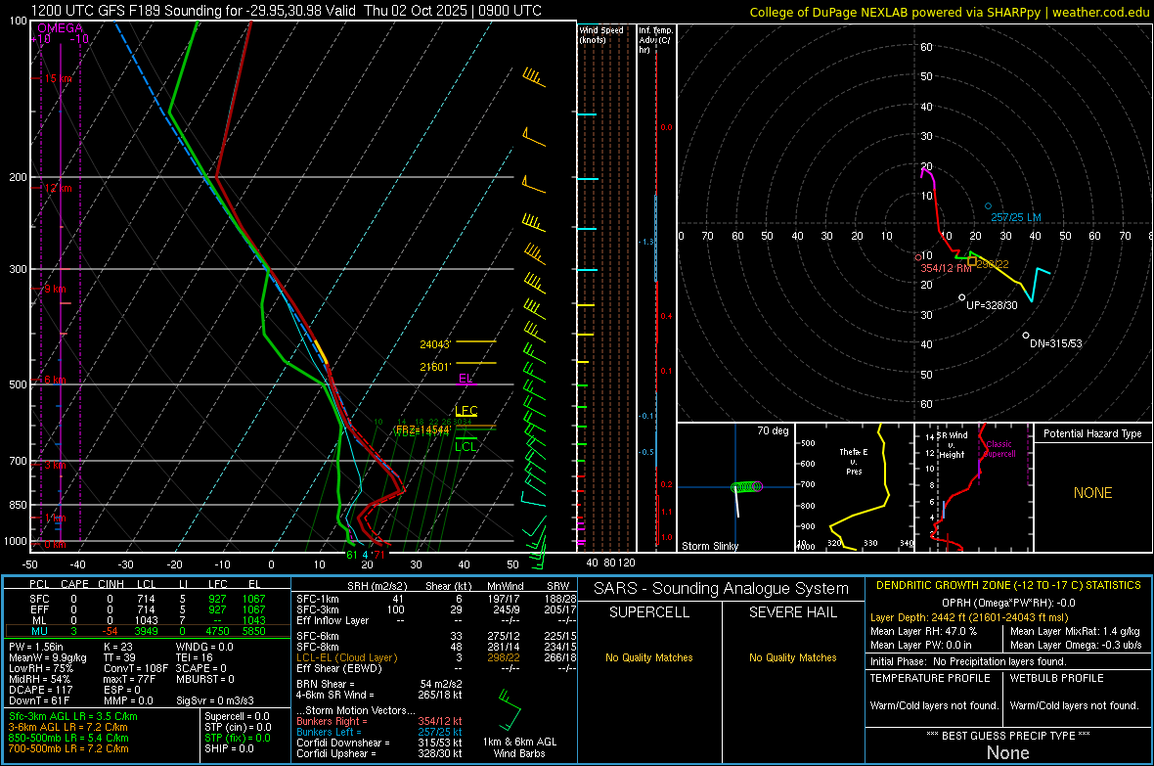
Task: Click the 354/12 RM hodograph label
Action: 946,268
